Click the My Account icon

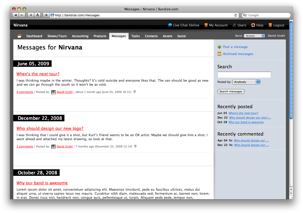coord(206,25)
